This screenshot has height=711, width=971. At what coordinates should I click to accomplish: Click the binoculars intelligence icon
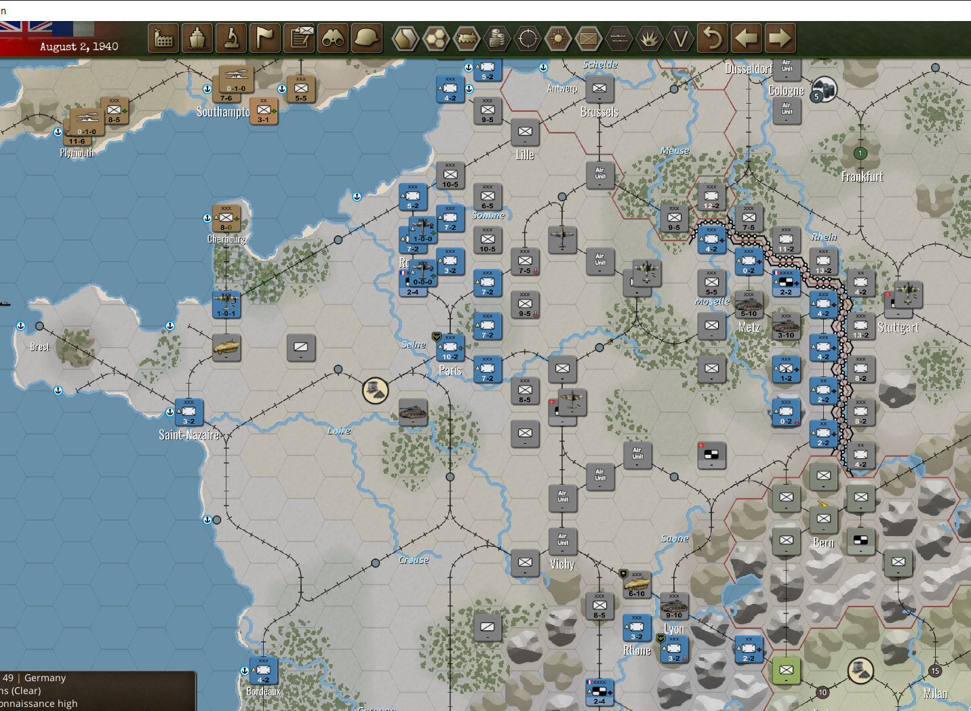333,38
